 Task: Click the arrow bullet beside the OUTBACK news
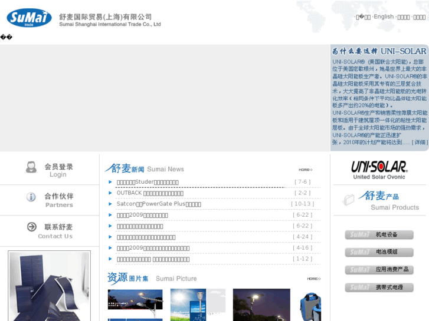coord(110,193)
